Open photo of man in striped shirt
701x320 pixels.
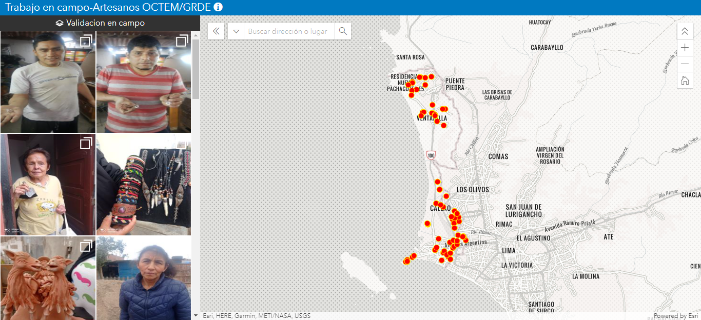(x=144, y=82)
